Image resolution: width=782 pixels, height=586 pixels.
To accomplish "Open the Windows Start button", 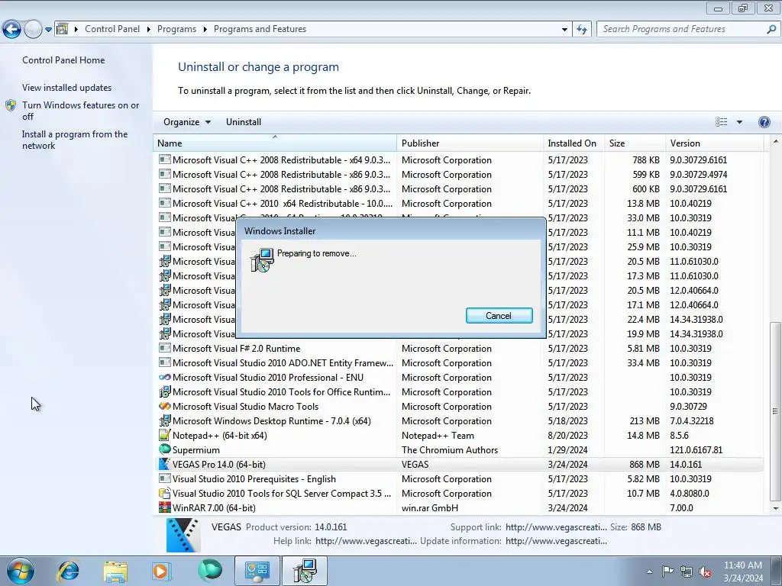I will [19, 571].
